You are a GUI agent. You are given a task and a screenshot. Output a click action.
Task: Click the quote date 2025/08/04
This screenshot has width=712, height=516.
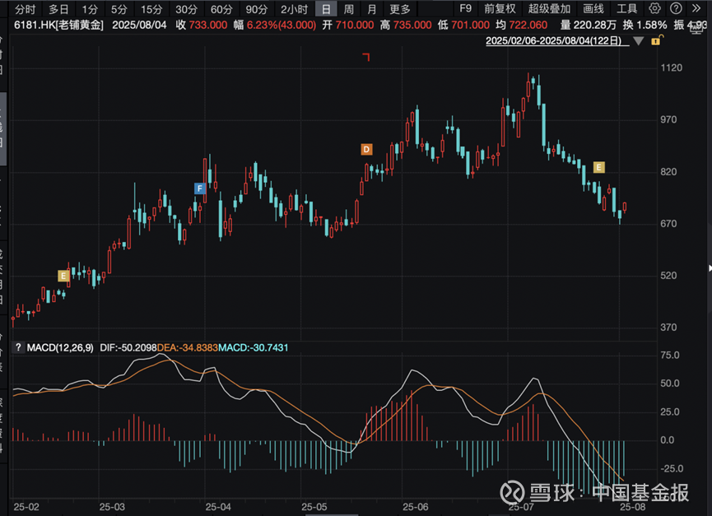[139, 25]
